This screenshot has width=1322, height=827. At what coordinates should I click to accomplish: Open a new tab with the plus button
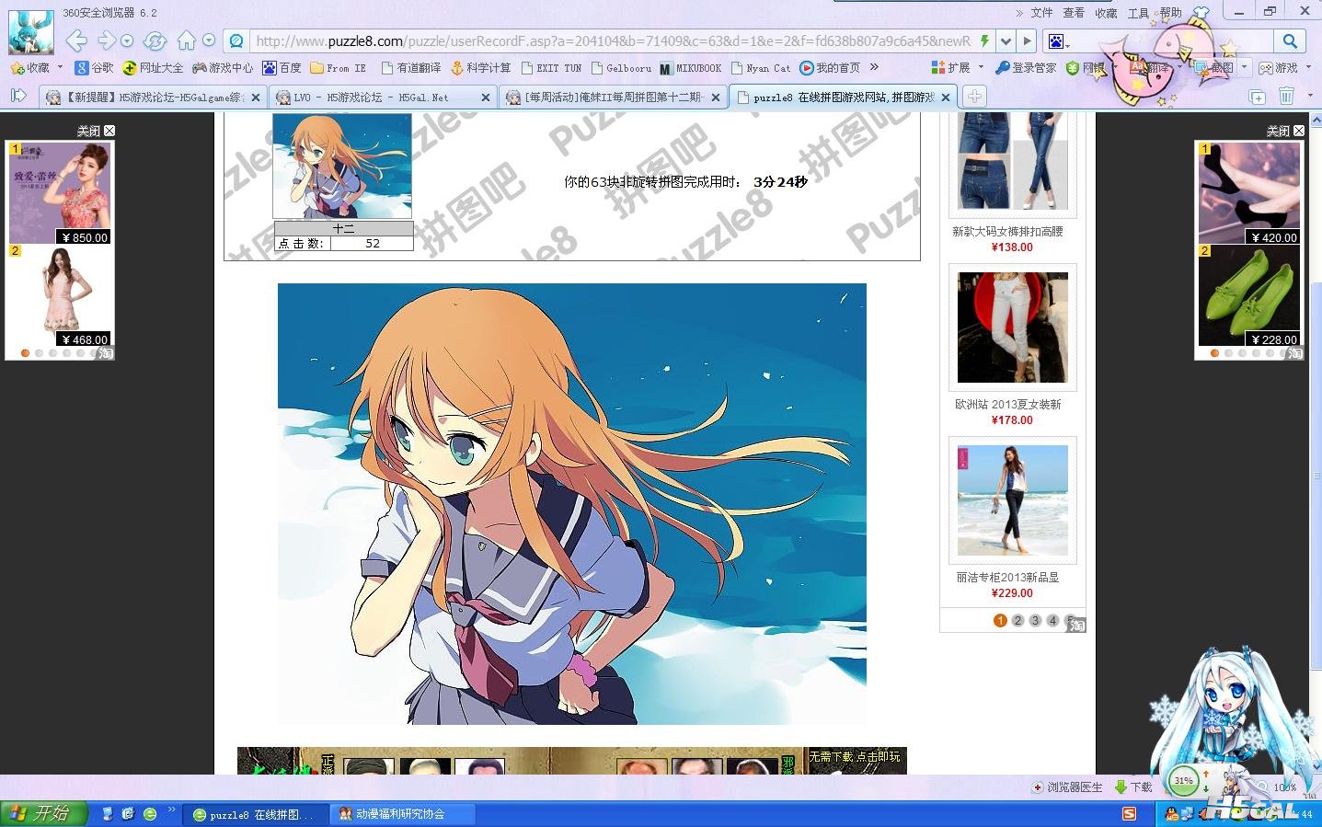click(x=974, y=97)
